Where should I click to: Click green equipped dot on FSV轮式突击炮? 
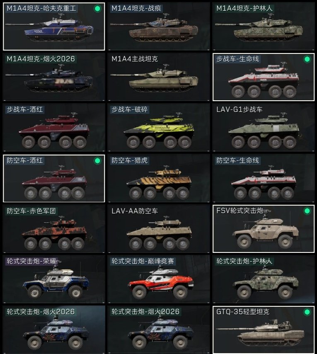[x=307, y=211]
